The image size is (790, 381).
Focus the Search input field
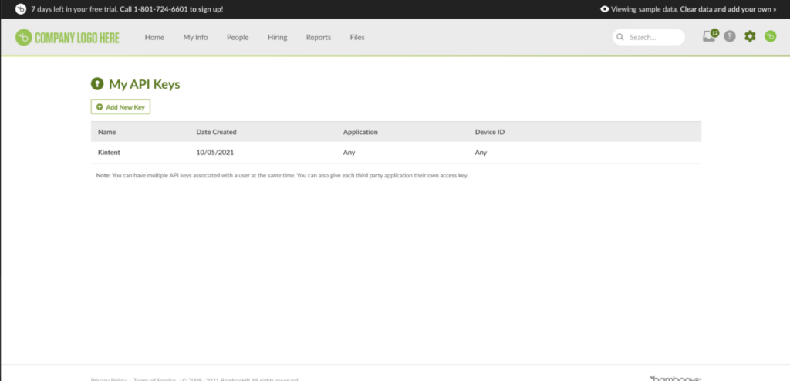click(648, 37)
